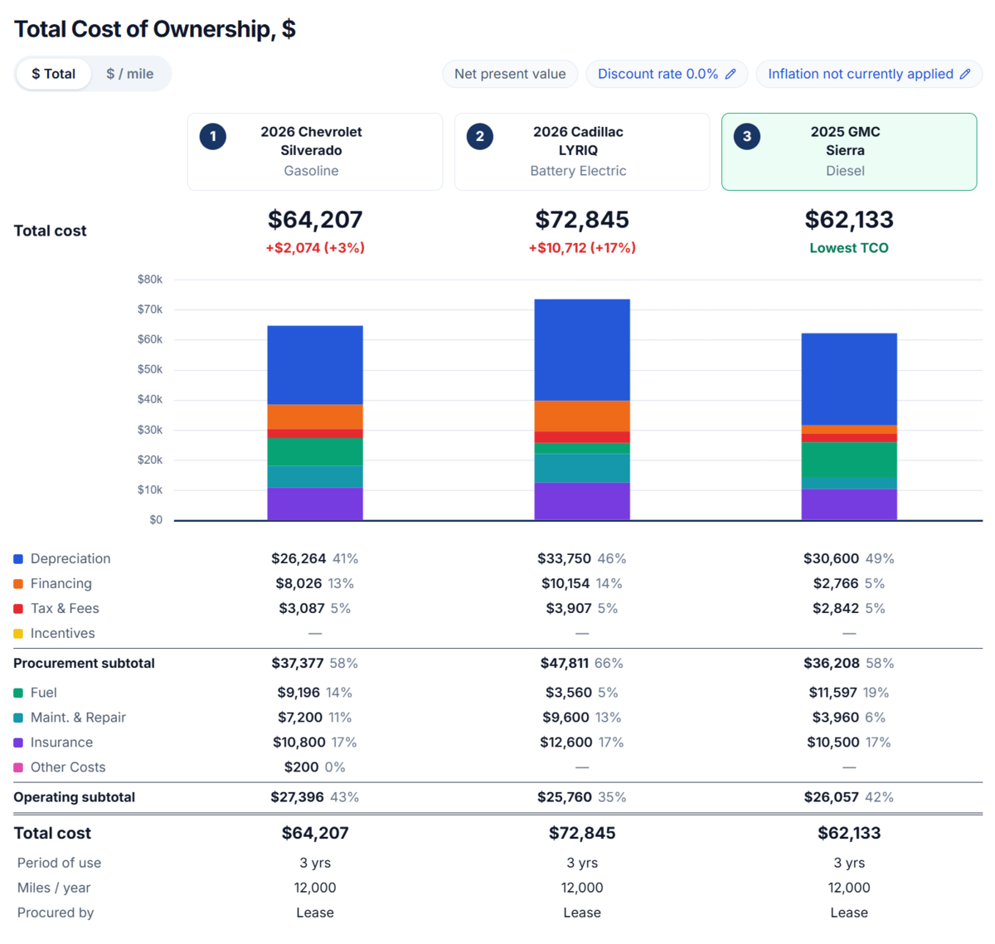Click the Sierra financing value $2,766
The width and height of the screenshot is (995, 944).
pyautogui.click(x=836, y=584)
